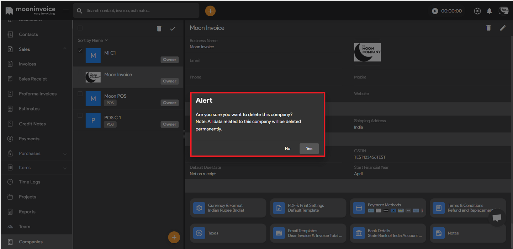
Task: Click the Team people icon
Action: pos(10,227)
